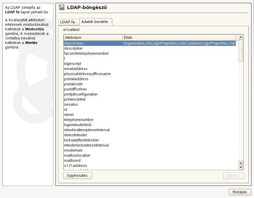Select the loginscript attribute row
The image size is (254, 198).
coord(150,64)
